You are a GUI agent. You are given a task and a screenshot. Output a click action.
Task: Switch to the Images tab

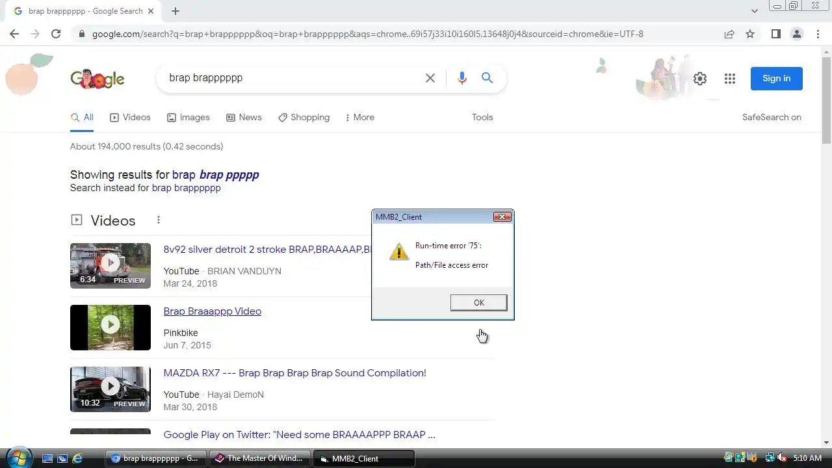[188, 118]
